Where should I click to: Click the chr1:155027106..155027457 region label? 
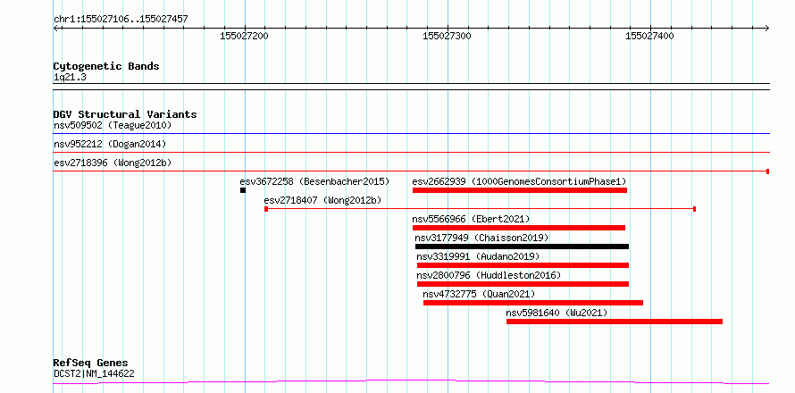coord(121,20)
